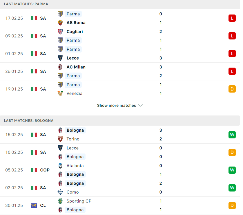The height and width of the screenshot is (215, 243).
Task: Click the Cagliari club crest
Action: 60,32
